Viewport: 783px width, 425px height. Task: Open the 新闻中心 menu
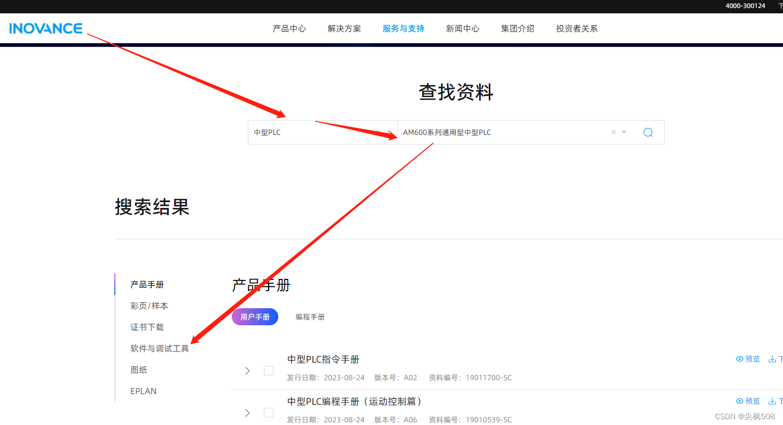click(x=463, y=29)
